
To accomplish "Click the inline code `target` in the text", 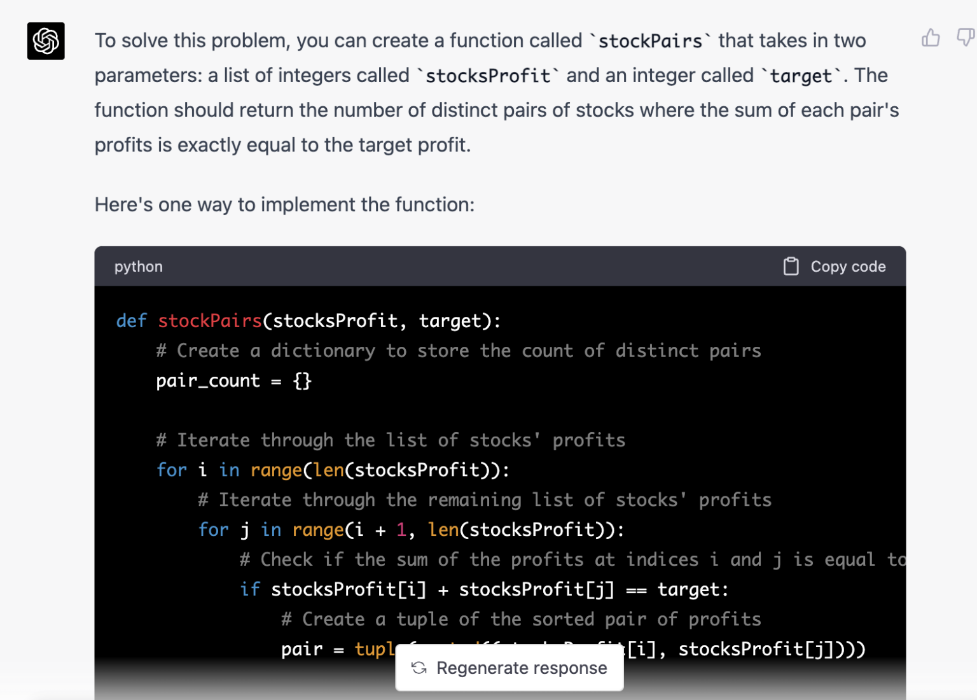I will 800,75.
